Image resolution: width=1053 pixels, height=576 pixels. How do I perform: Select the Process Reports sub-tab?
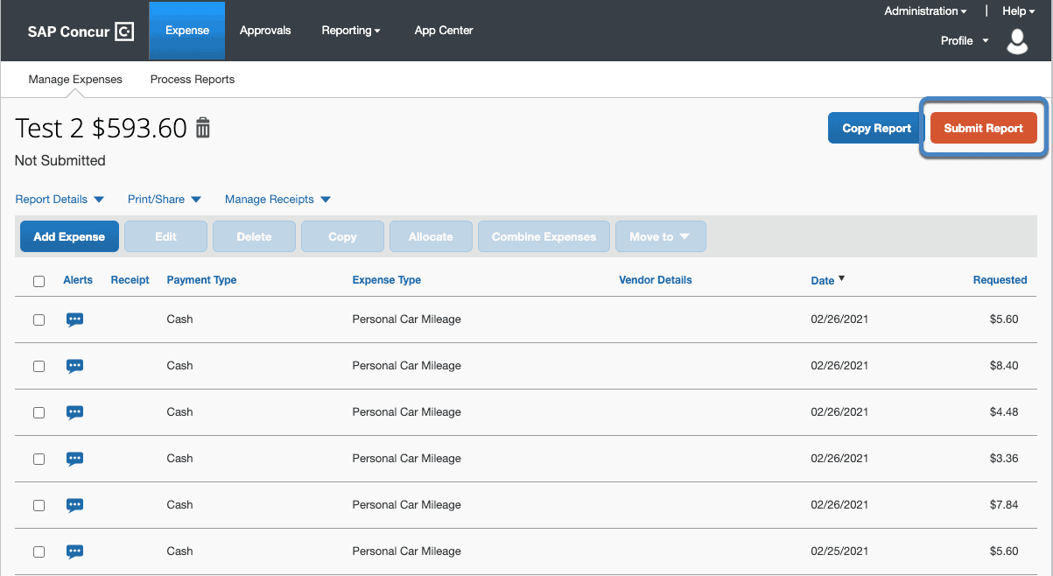click(x=193, y=80)
